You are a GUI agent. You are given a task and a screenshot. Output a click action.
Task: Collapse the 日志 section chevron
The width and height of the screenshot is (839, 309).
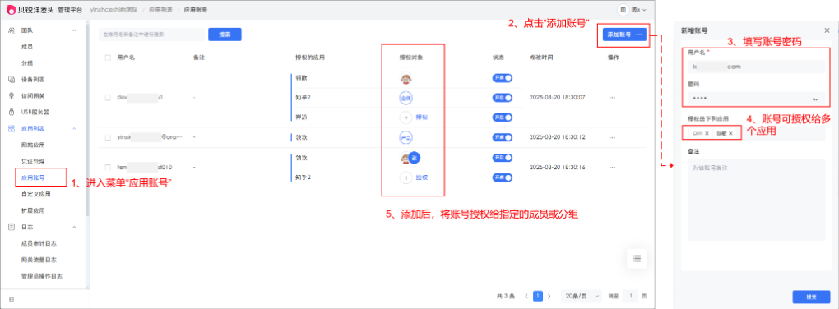(74, 227)
